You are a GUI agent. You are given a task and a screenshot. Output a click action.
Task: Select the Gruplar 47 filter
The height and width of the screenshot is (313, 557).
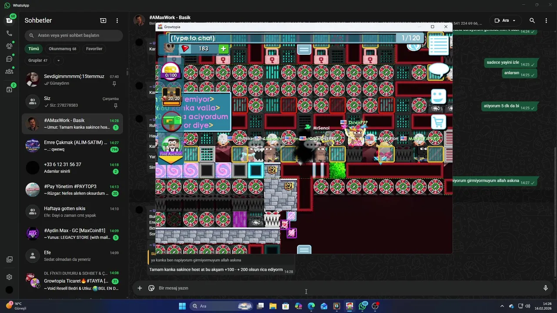click(x=38, y=60)
